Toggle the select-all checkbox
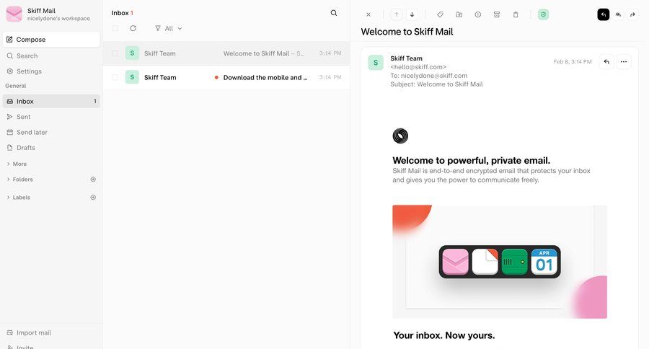Viewport: 649px width, 349px height. 115,28
